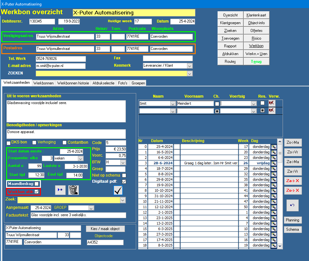
Task: Toggle the Maandbedrag checkbox
Action: tap(37, 184)
